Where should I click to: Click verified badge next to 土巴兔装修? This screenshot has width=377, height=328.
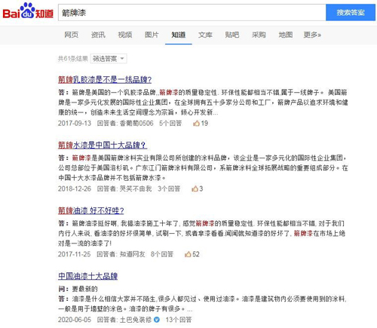pyautogui.click(x=157, y=320)
